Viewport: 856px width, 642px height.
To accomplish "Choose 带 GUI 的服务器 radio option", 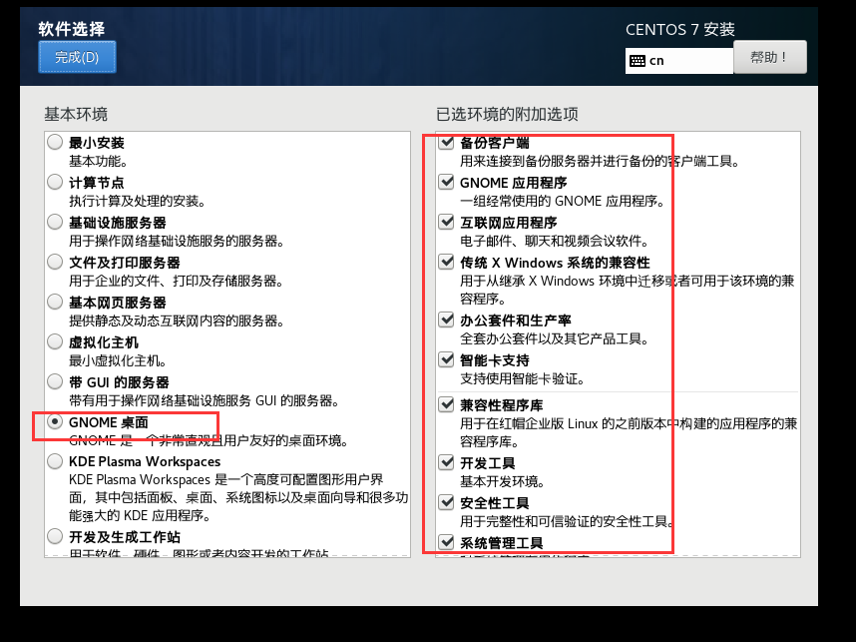I will [x=55, y=381].
